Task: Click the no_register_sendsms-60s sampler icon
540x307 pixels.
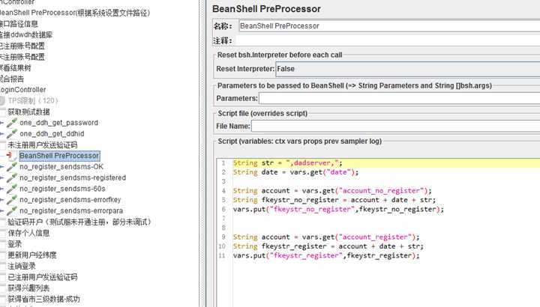Action: click(12, 189)
